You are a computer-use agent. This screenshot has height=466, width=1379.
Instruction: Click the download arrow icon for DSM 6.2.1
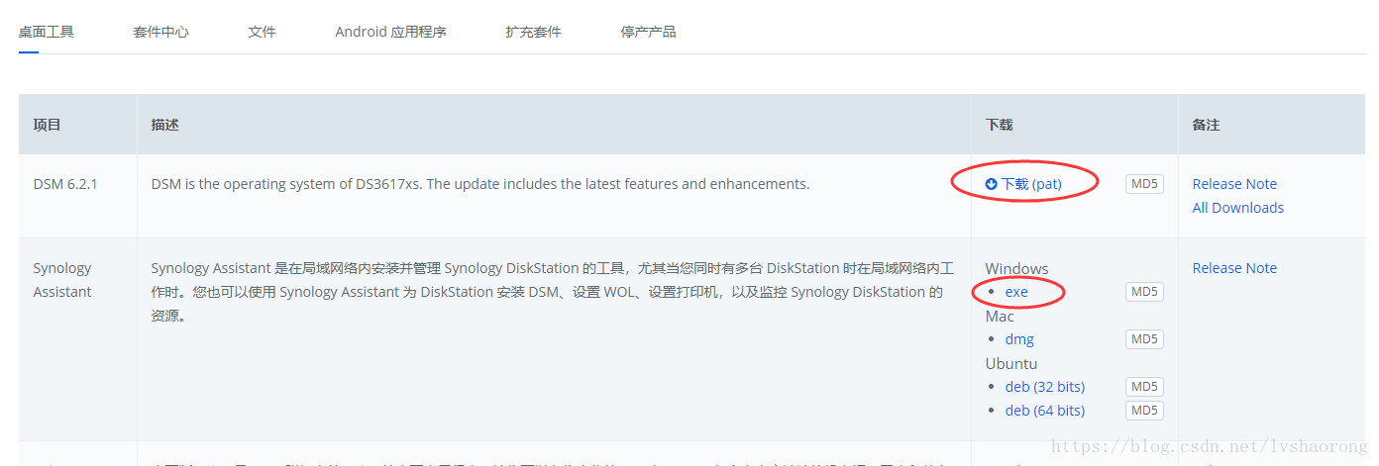coord(992,184)
